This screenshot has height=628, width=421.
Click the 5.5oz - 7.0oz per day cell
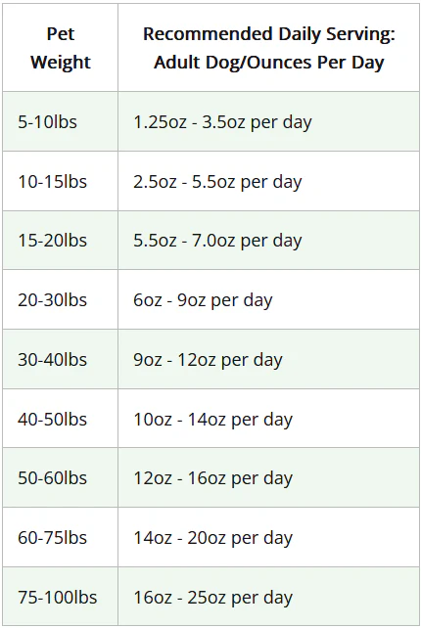268,240
